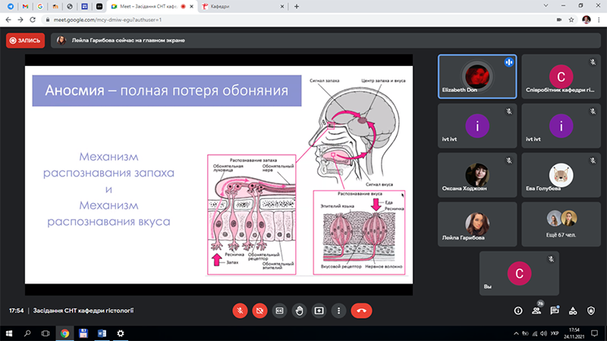This screenshot has height=341, width=607.
Task: Open the Activities panel
Action: (573, 311)
